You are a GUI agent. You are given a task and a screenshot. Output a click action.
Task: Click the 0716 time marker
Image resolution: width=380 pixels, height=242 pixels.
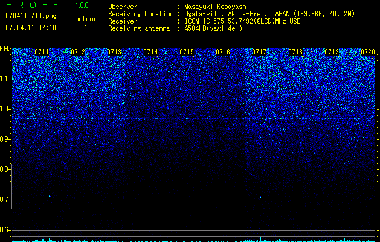pos(223,52)
